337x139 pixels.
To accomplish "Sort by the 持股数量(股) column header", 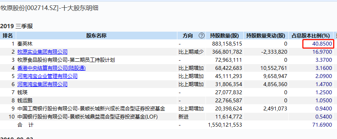I will 224,36.
